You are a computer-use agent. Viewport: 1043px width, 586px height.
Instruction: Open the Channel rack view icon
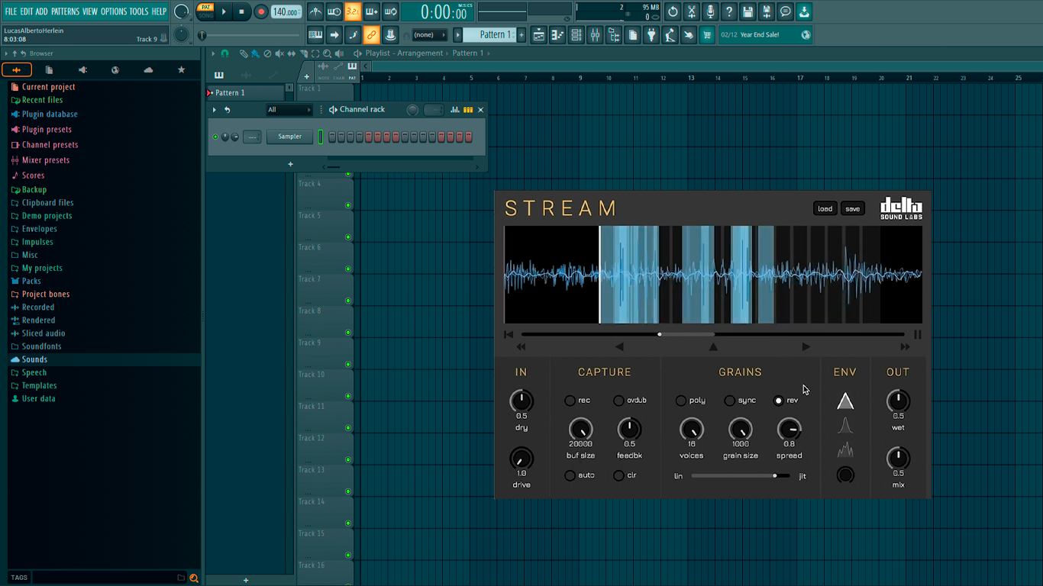point(576,35)
